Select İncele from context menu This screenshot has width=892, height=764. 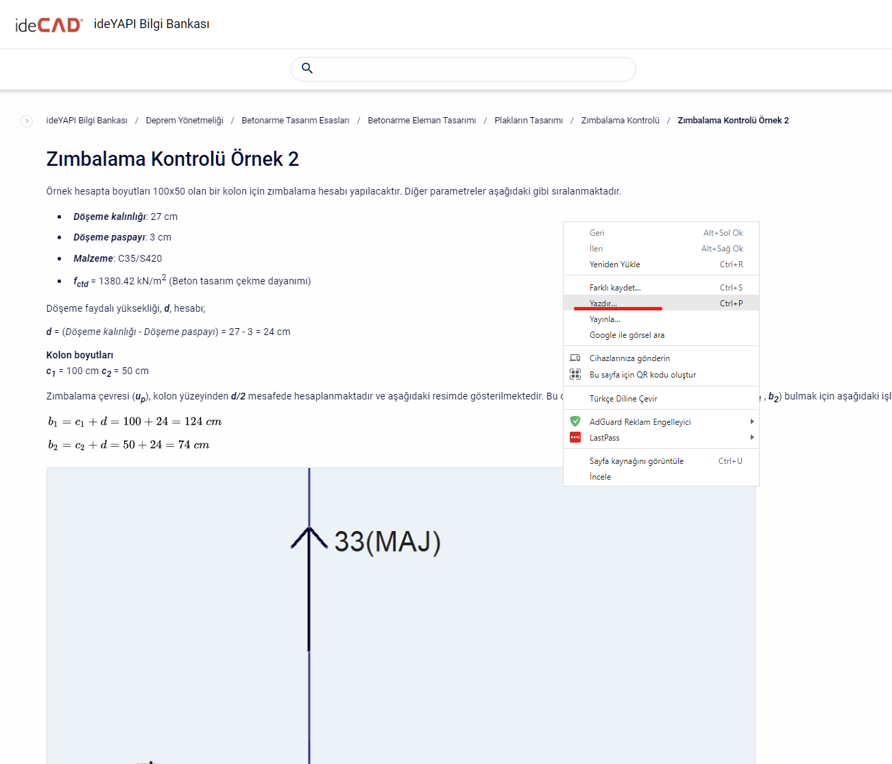coord(600,476)
